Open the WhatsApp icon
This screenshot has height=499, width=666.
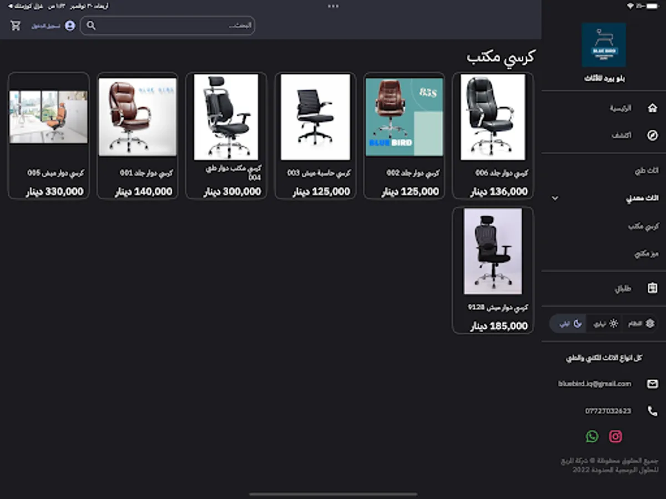592,436
